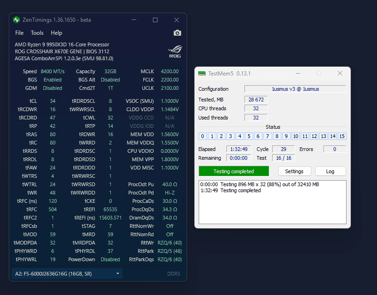Click the AMD Ryzen 9 9950X3D processor name

click(x=62, y=44)
